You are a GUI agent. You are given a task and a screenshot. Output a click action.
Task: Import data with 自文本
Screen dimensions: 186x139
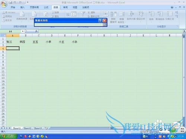(x=7, y=20)
